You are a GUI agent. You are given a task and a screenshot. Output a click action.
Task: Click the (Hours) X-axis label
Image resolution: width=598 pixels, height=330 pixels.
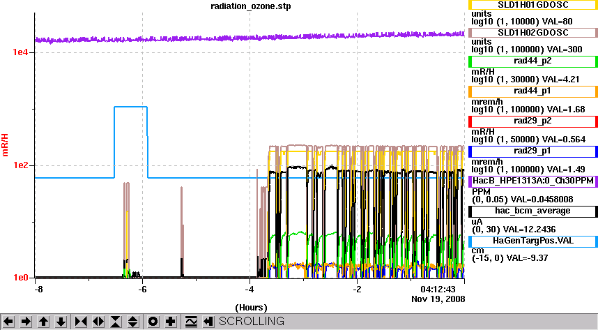click(x=251, y=308)
